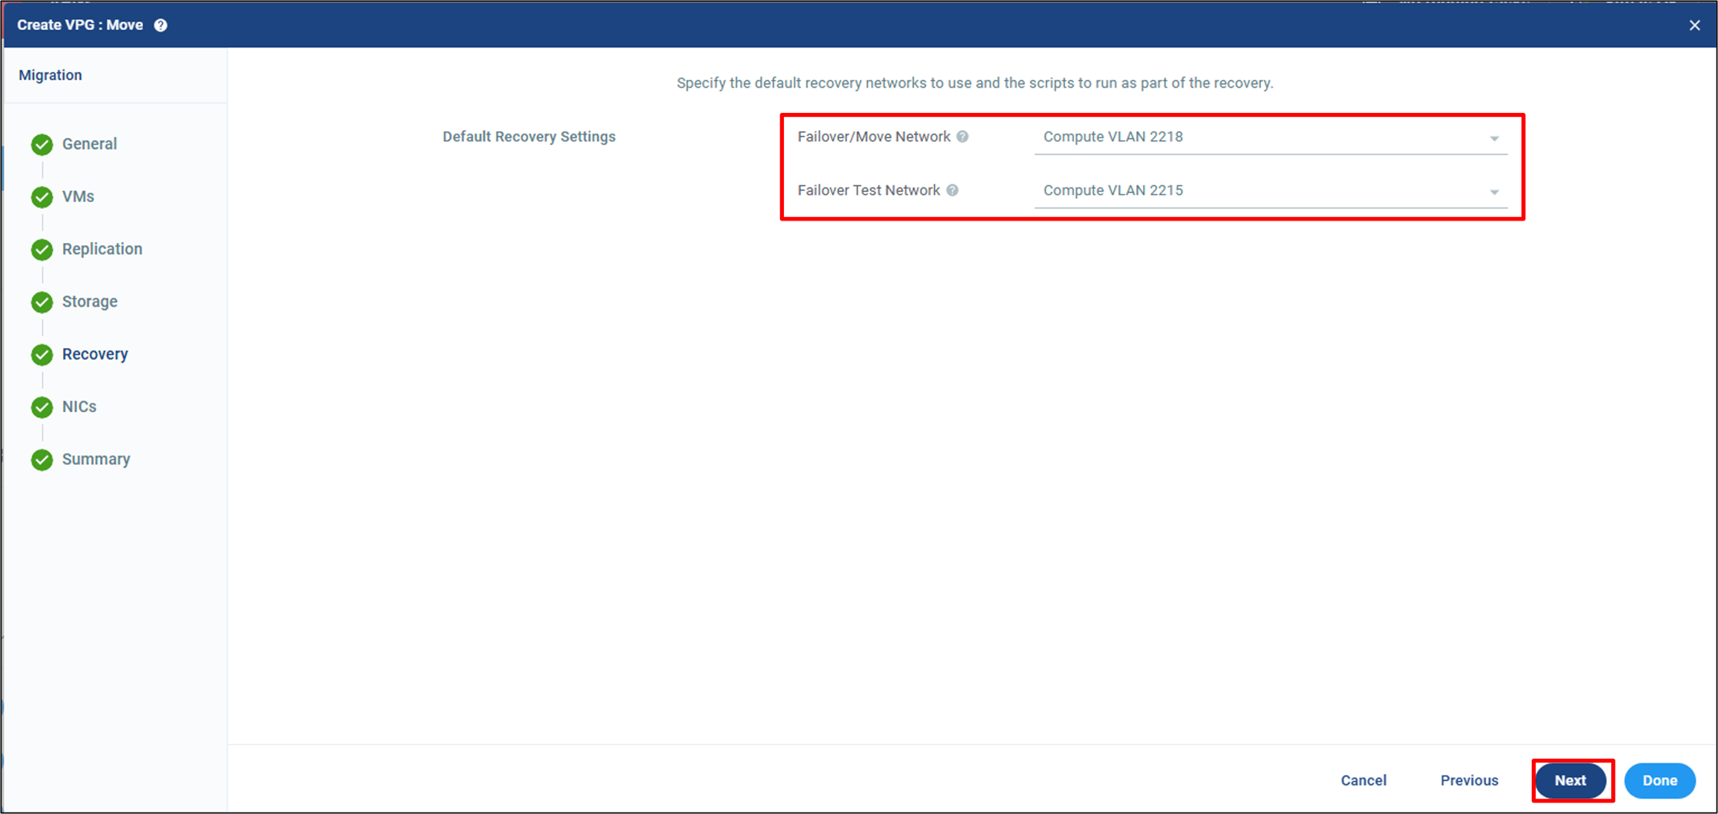Go to the Storage step
Image resolution: width=1718 pixels, height=814 pixels.
tap(90, 301)
